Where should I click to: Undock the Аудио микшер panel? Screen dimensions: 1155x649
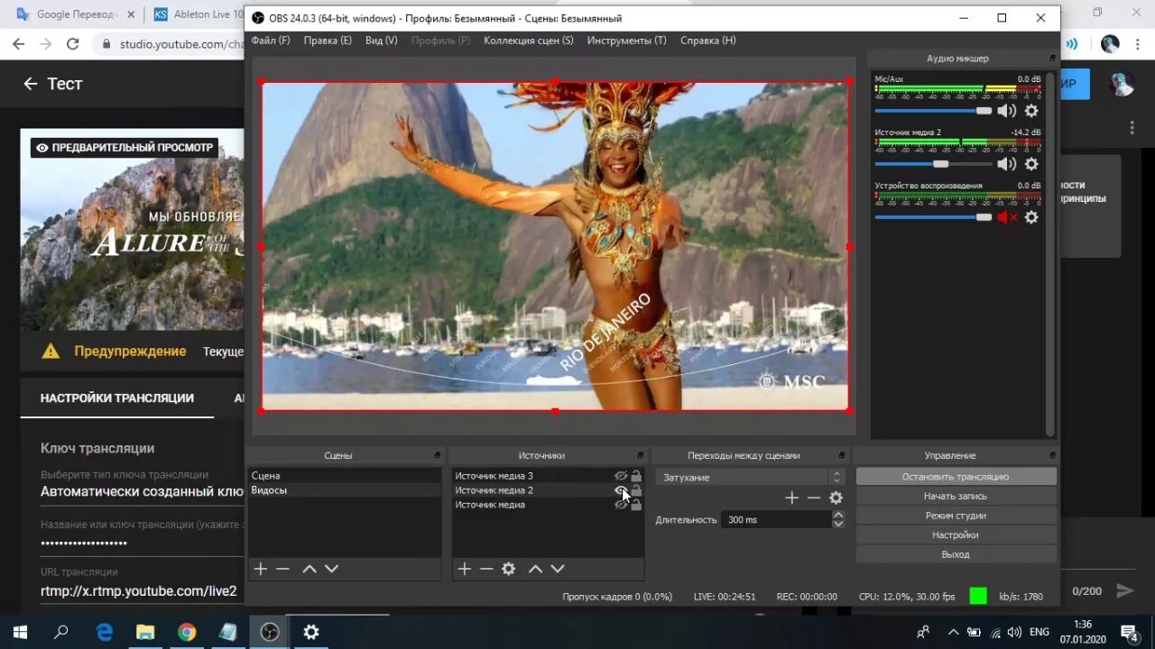1052,59
